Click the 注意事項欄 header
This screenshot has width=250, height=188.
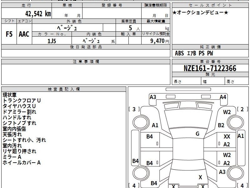click(x=86, y=61)
